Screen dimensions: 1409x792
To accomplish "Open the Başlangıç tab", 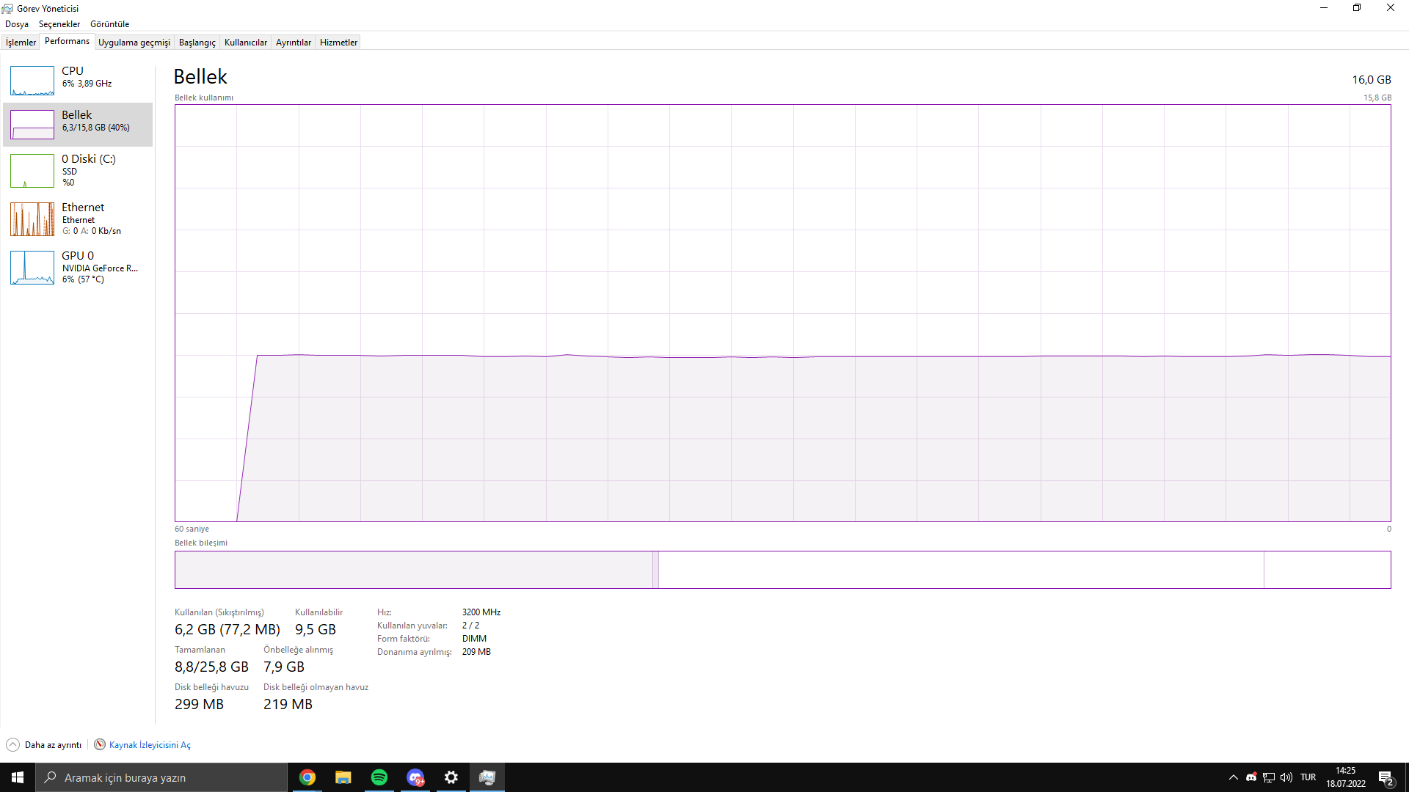I will pyautogui.click(x=197, y=43).
